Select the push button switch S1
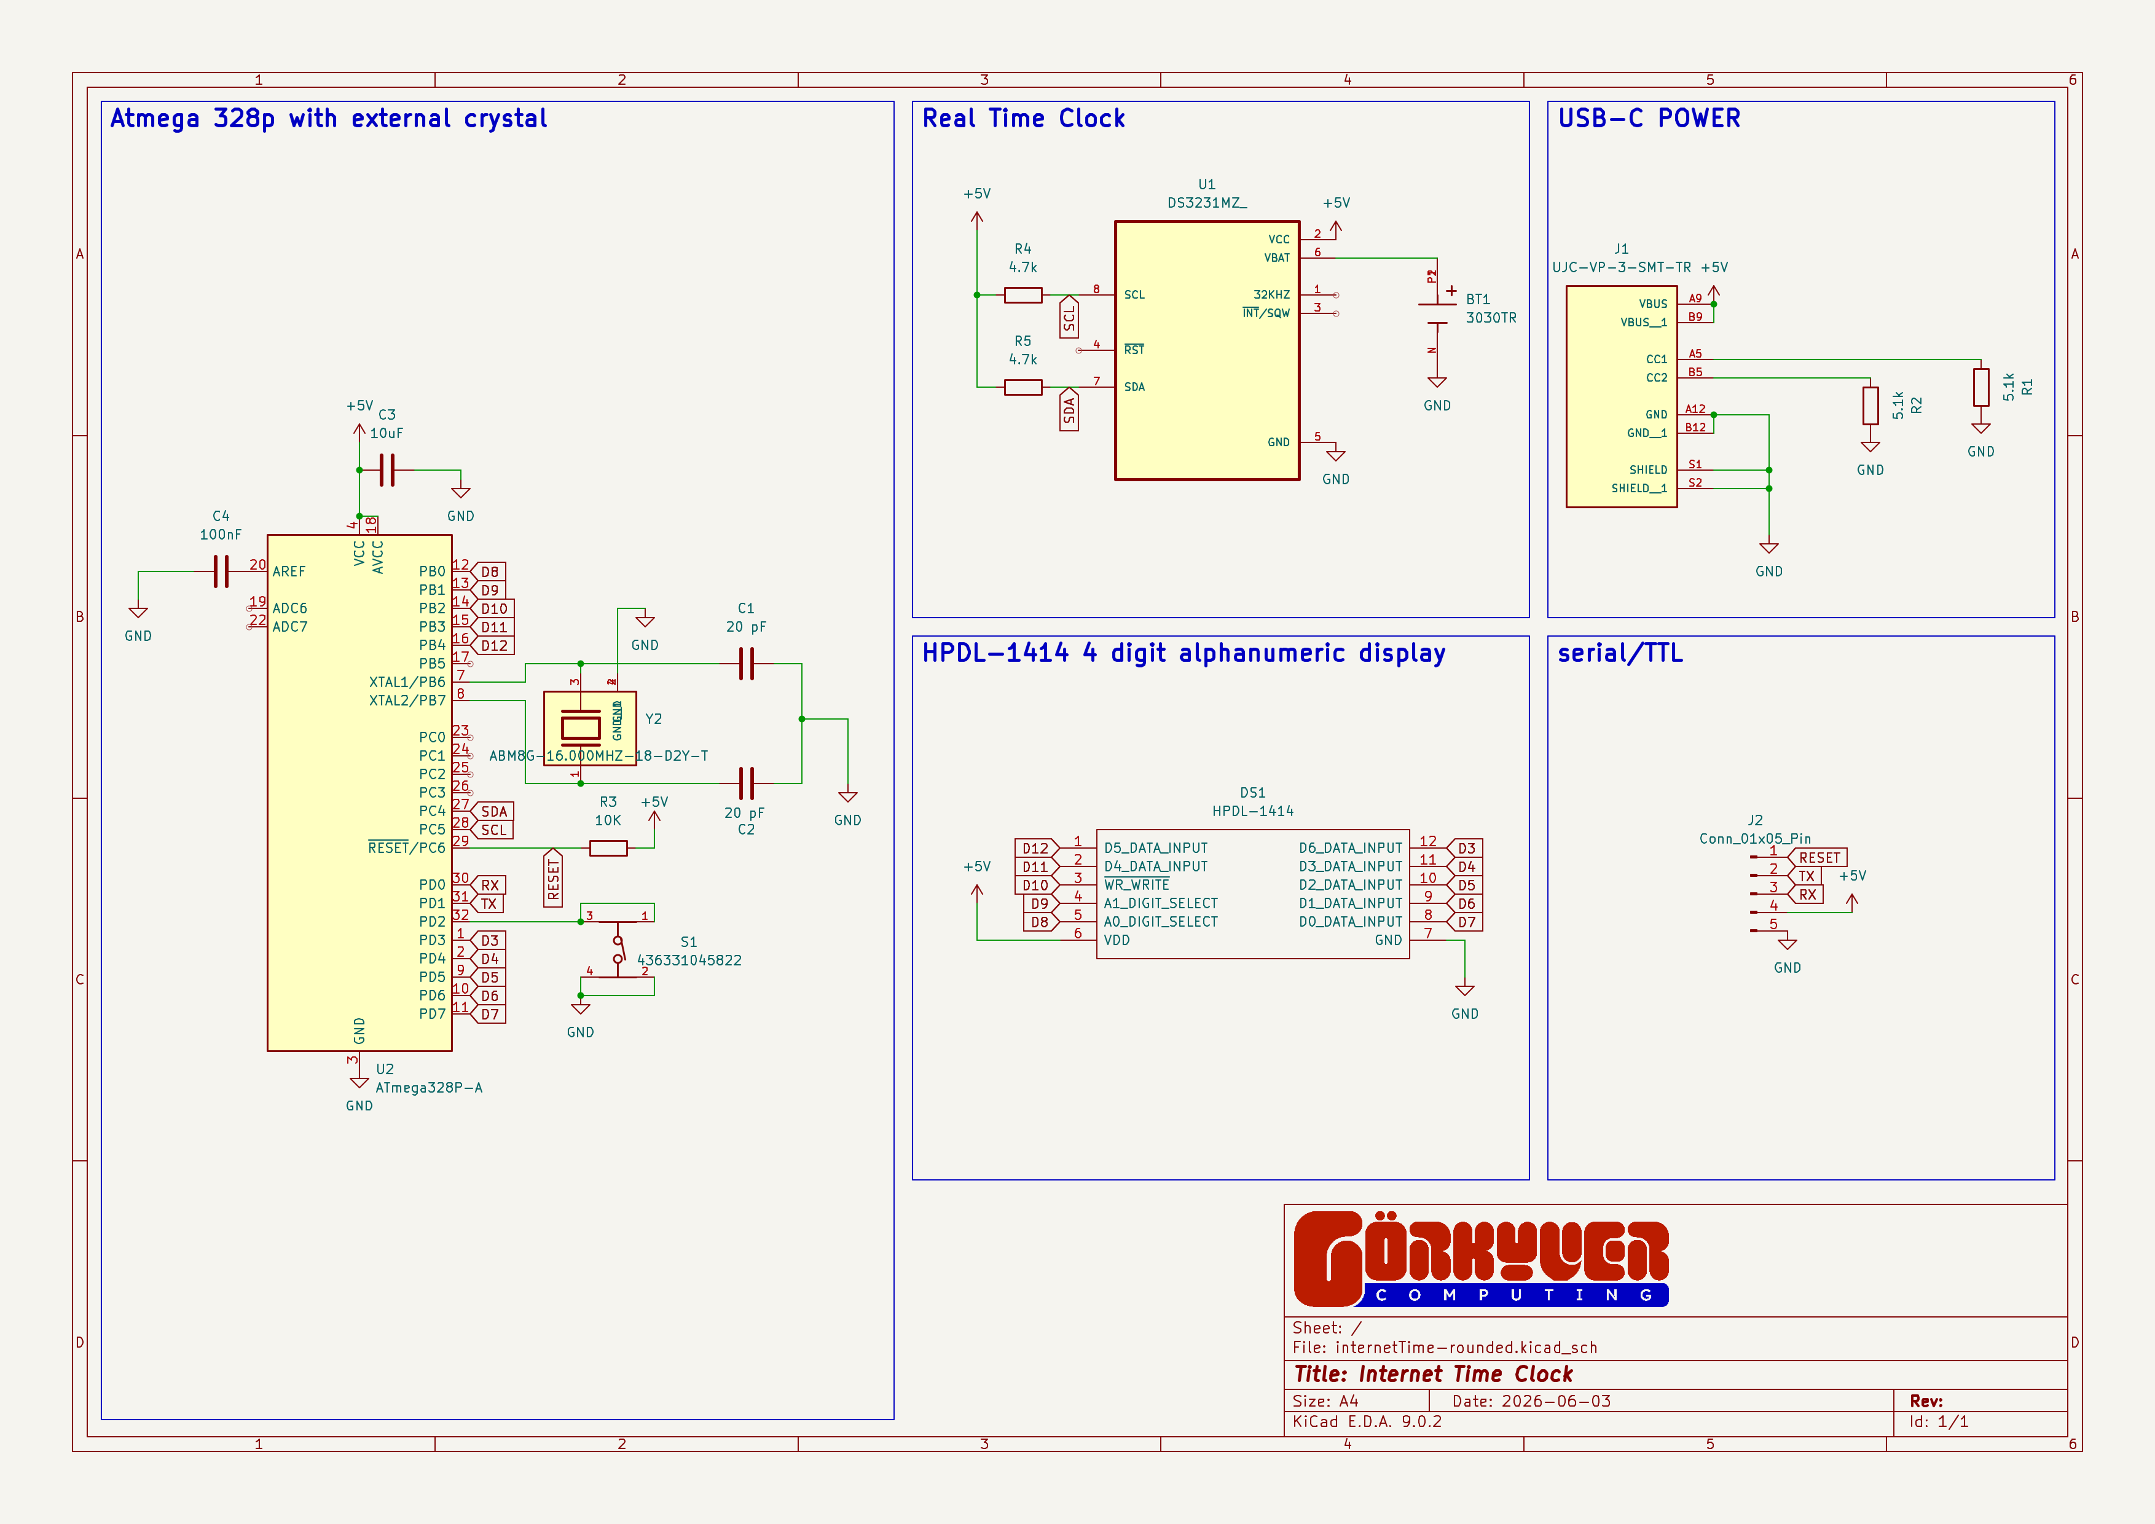The height and width of the screenshot is (1524, 2155). click(x=618, y=949)
